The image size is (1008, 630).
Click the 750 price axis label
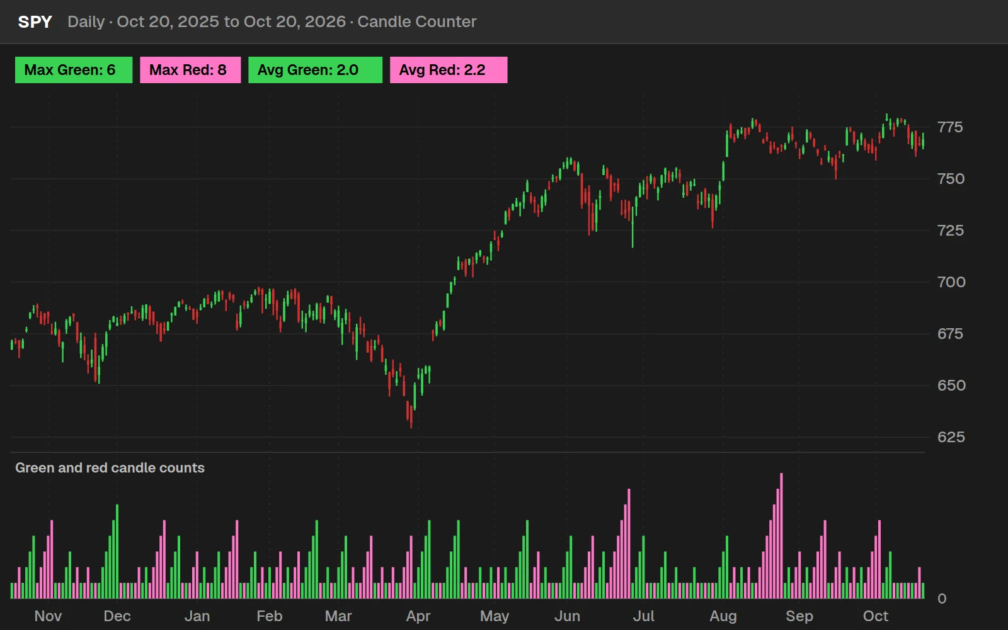(x=951, y=179)
